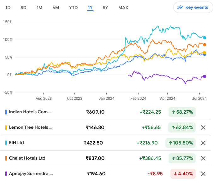Select the 5D time range tab
Image resolution: width=213 pixels, height=181 pixels.
pyautogui.click(x=23, y=8)
